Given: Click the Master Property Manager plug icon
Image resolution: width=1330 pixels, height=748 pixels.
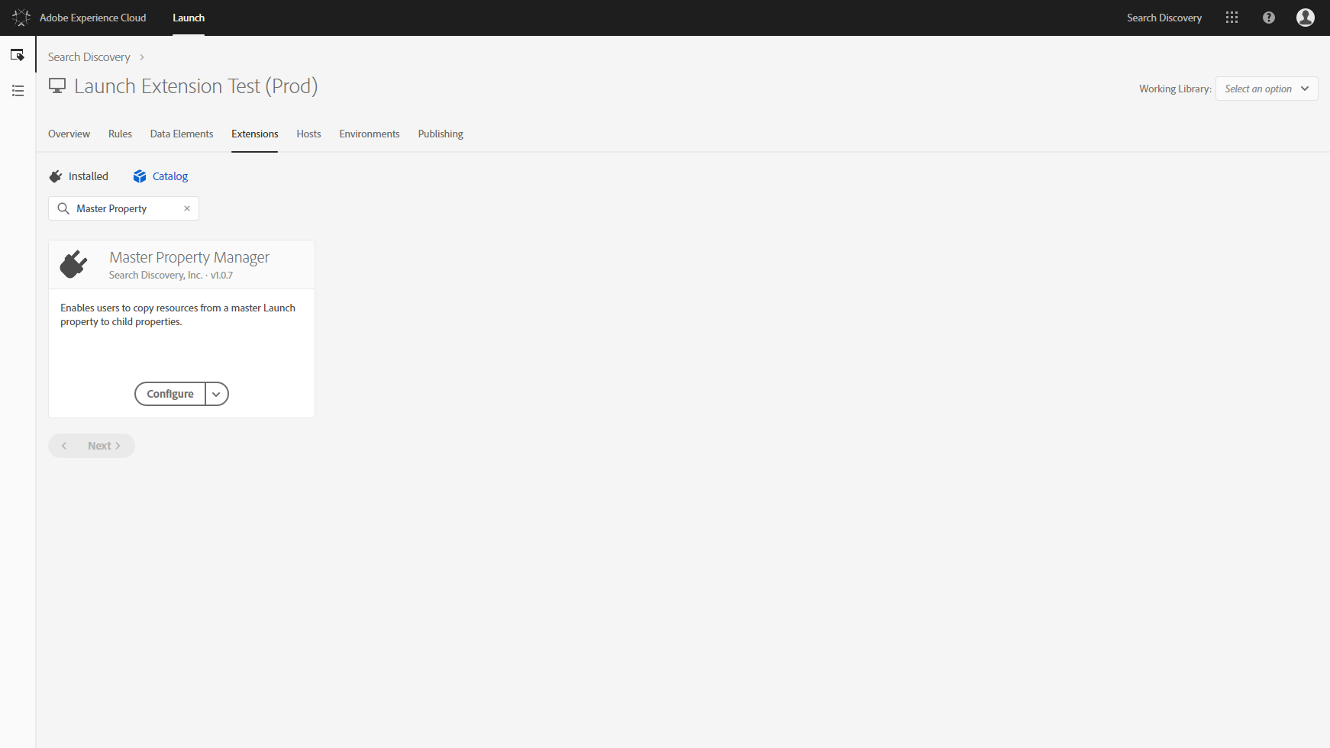Looking at the screenshot, I should 74,265.
